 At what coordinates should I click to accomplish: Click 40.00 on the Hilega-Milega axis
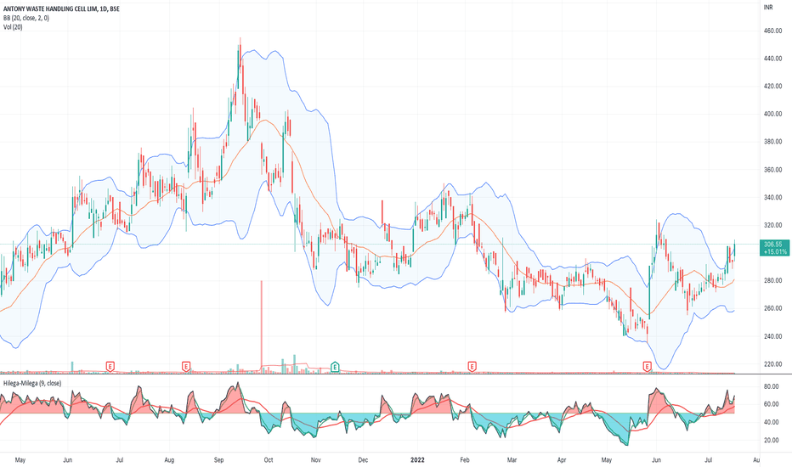point(772,423)
